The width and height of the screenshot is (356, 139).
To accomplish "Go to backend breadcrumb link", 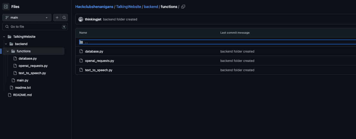I will point(151,7).
